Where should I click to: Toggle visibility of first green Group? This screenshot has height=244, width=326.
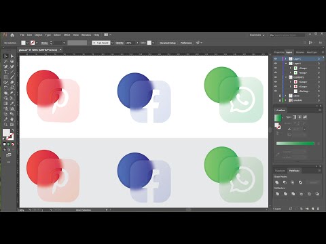276,68
